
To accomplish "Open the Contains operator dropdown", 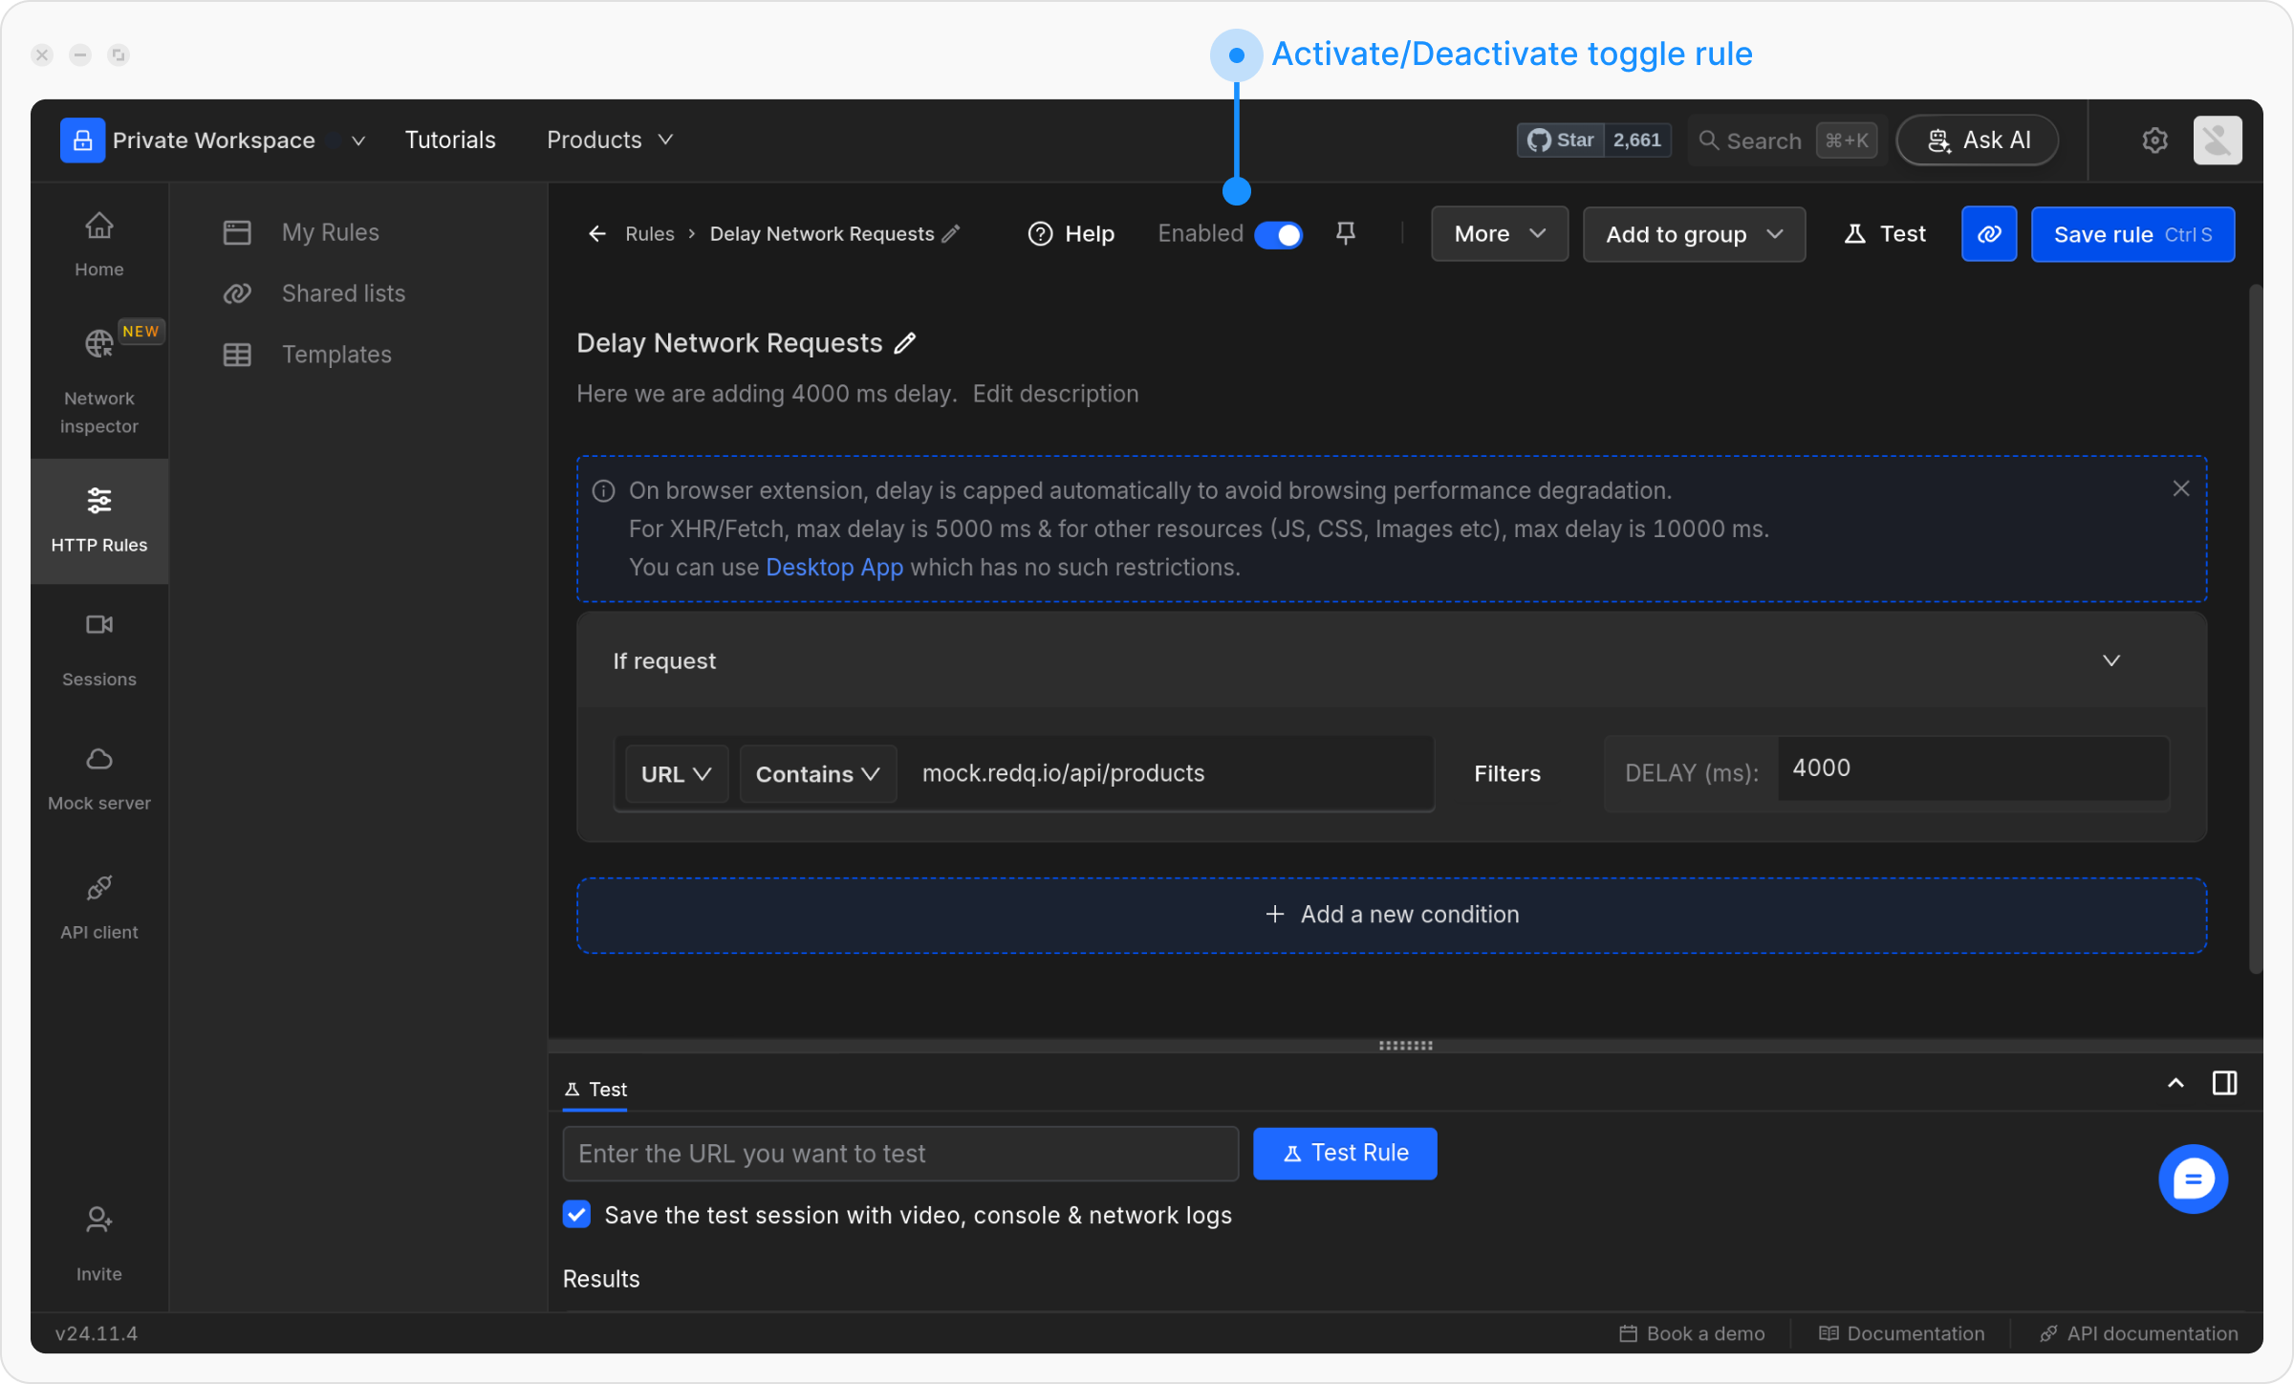I will [x=817, y=773].
